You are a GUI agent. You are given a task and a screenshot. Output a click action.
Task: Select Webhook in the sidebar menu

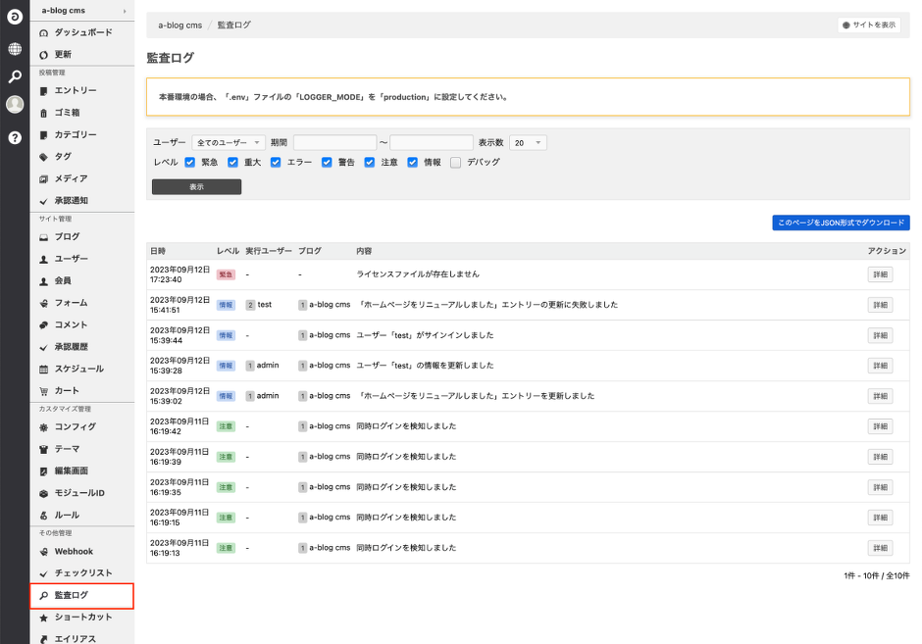point(74,551)
